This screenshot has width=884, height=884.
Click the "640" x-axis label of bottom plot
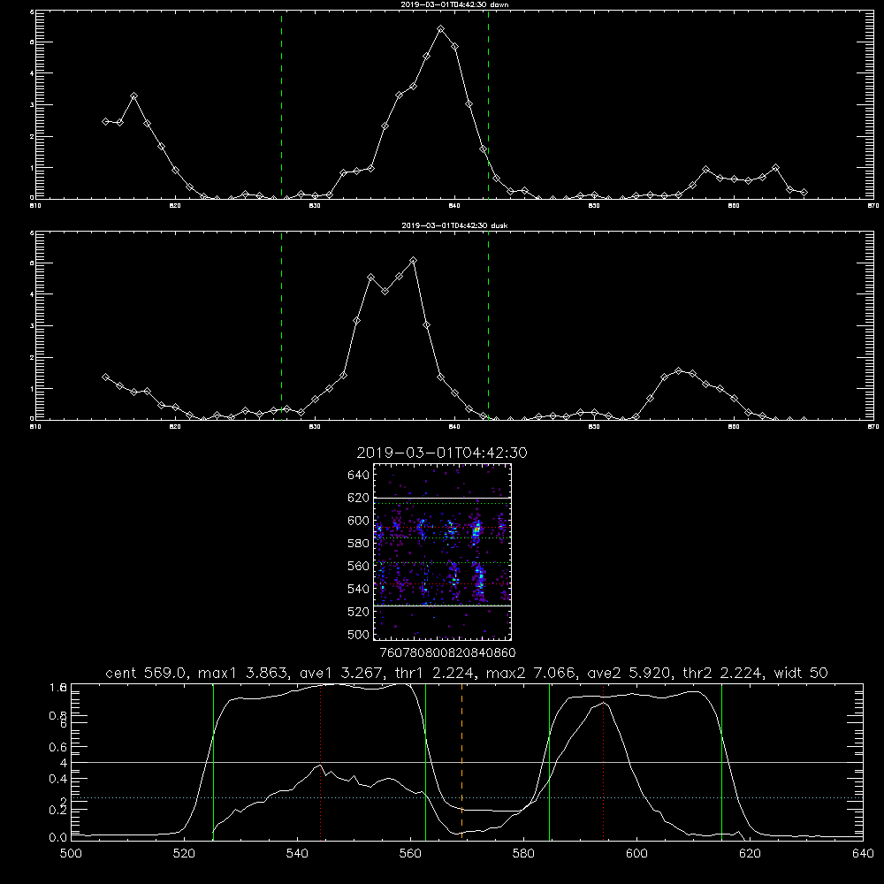863,854
